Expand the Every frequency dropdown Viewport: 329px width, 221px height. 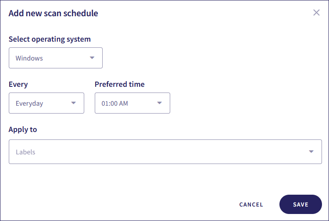(x=46, y=103)
